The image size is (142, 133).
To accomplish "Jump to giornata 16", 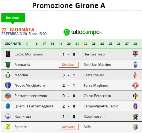I will pos(36,44).
